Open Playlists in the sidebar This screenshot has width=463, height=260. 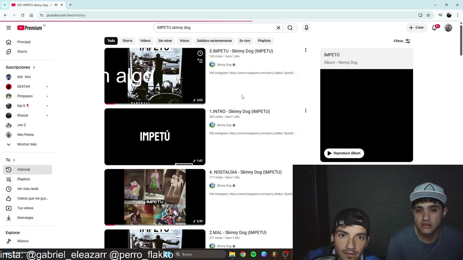pyautogui.click(x=27, y=179)
